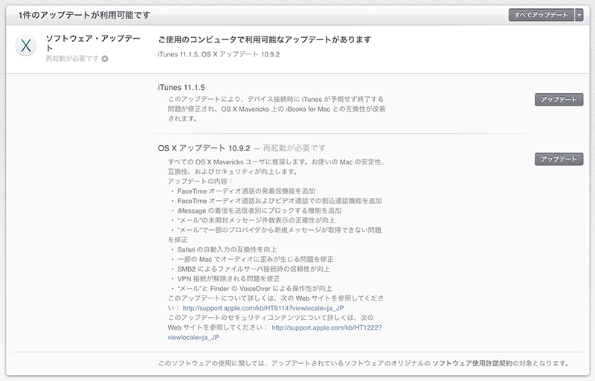This screenshot has width=595, height=381.
Task: Click アップデート button for OS X 10.9.2
Action: [559, 159]
